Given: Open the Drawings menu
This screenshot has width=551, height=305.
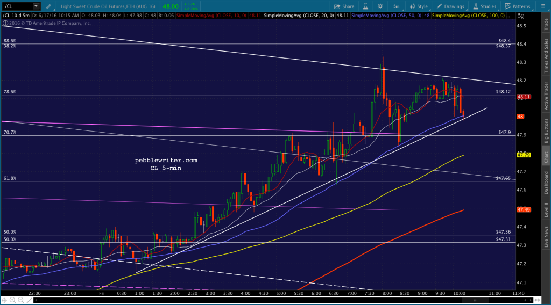Looking at the screenshot, I should click(450, 6).
